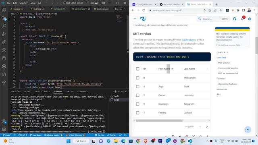Check the row checkbox for Arya Stark

coord(137,87)
